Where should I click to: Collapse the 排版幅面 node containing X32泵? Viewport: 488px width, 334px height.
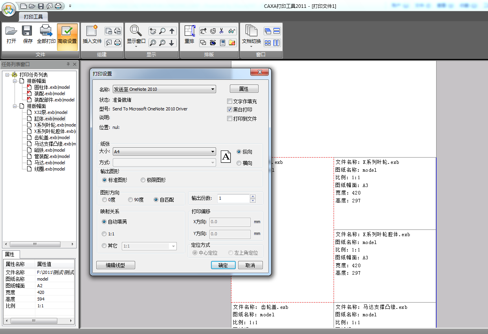click(x=15, y=106)
